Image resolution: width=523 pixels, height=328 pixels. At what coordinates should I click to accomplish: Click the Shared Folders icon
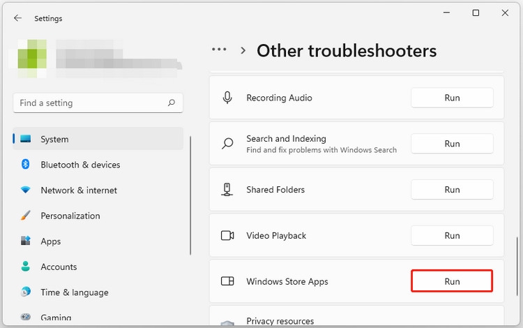(227, 190)
